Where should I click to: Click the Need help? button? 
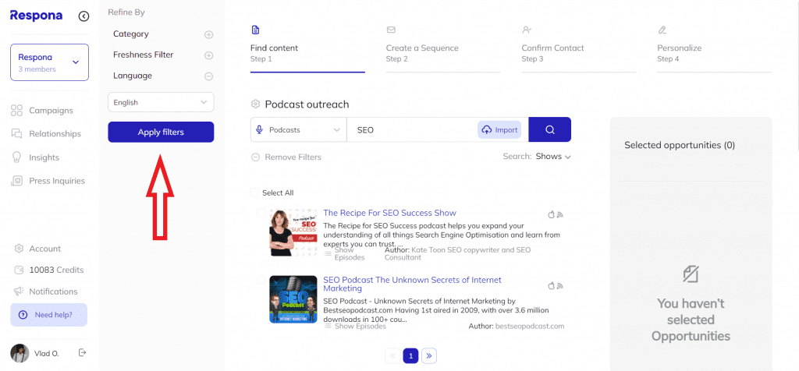tap(49, 315)
